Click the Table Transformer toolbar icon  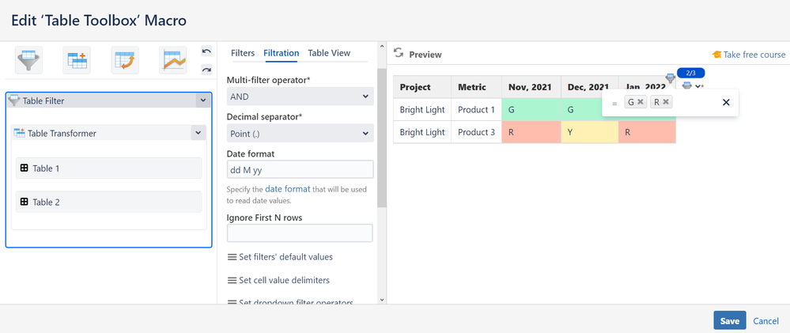click(x=78, y=60)
